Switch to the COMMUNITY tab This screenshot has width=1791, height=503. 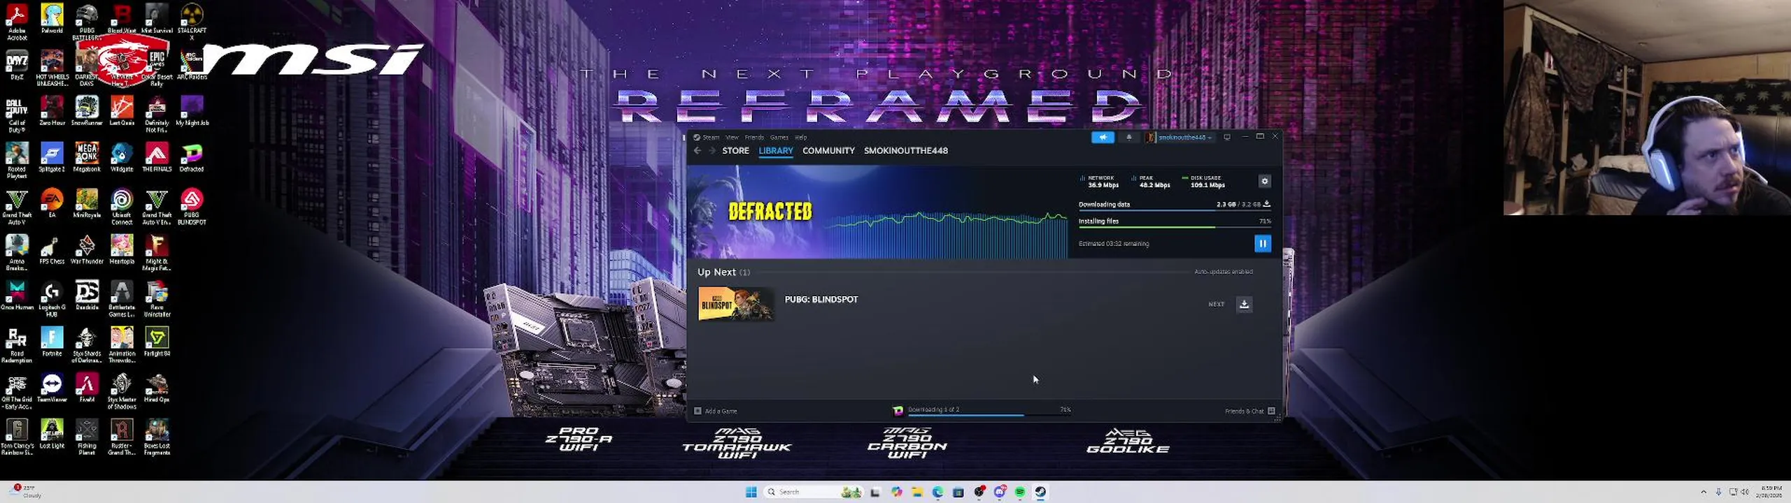(x=828, y=150)
